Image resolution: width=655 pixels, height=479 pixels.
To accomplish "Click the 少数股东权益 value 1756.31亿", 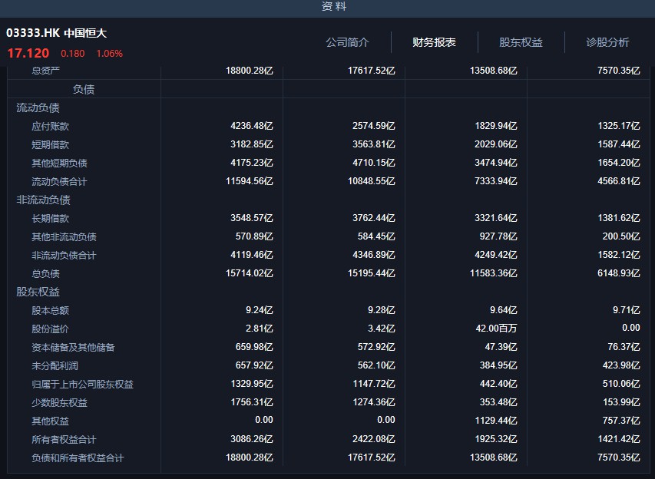I will 251,401.
